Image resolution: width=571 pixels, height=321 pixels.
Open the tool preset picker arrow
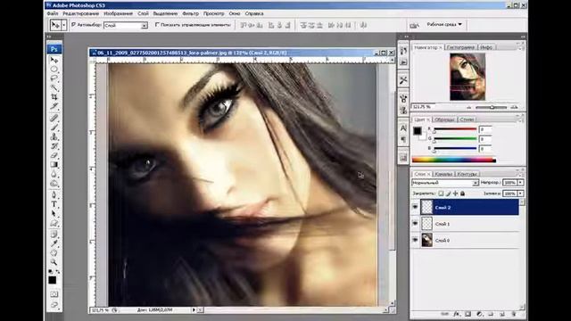pyautogui.click(x=64, y=25)
